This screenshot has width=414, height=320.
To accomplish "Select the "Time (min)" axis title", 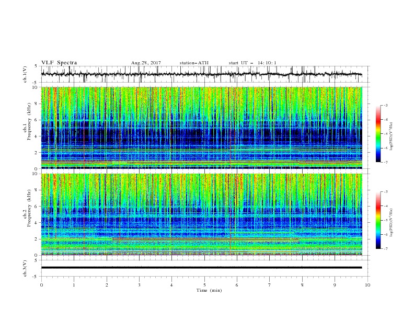I will 209,290.
